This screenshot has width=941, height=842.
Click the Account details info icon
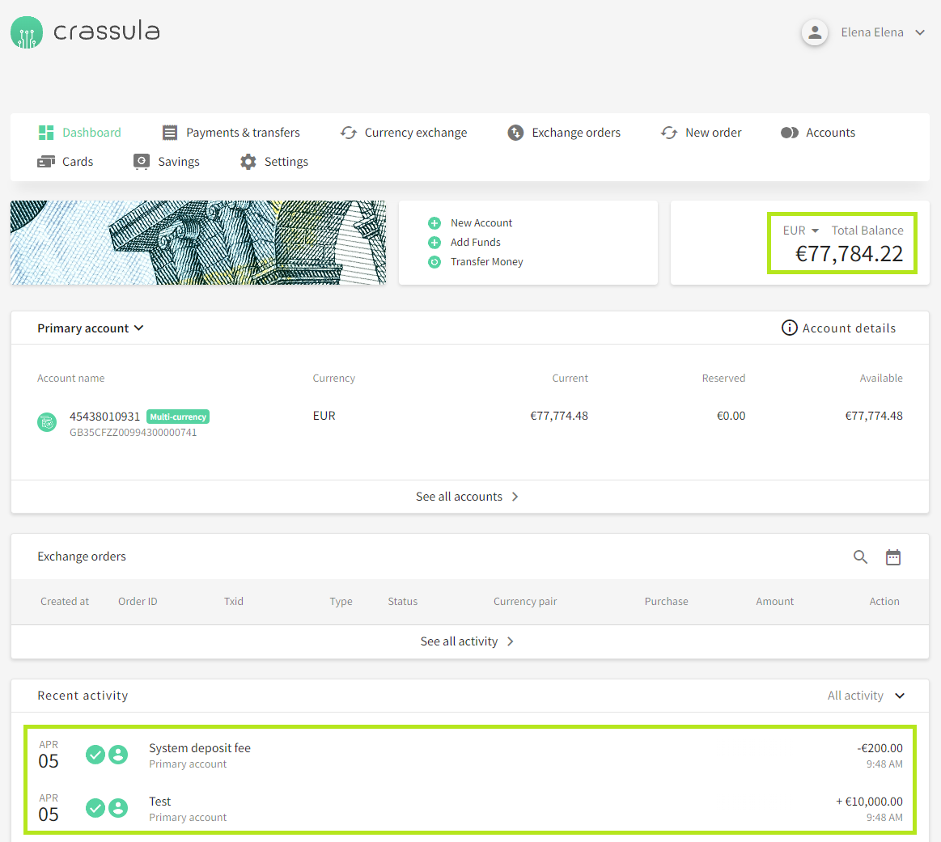tap(789, 328)
